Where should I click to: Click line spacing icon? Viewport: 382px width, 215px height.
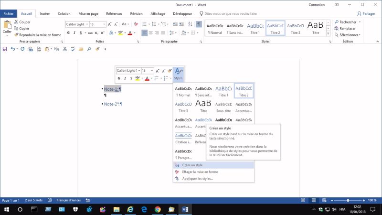point(171,32)
